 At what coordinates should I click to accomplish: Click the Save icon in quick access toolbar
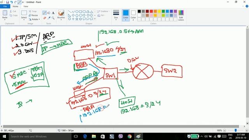(x=7, y=2)
